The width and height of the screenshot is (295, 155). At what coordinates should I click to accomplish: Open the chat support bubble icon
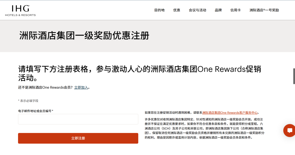tap(289, 130)
